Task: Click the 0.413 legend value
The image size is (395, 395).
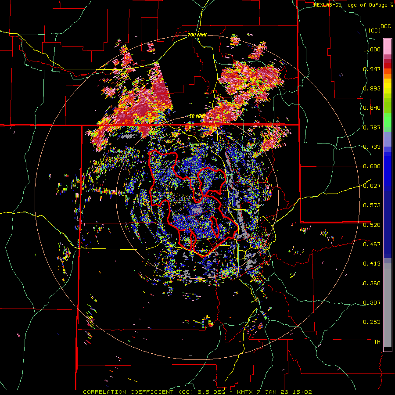Action: (372, 264)
